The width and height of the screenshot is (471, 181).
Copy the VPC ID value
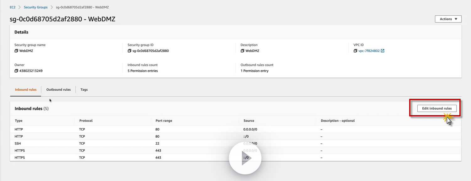click(355, 51)
